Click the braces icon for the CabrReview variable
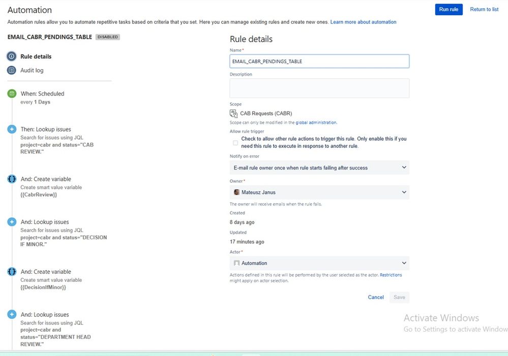Viewport: 508px width, 356px height. coord(12,179)
